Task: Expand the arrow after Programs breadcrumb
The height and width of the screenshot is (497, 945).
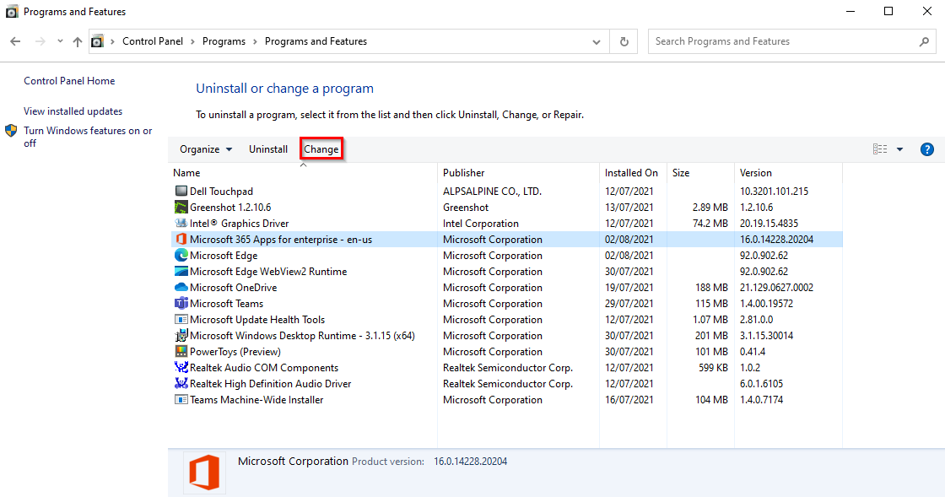Action: (x=255, y=41)
